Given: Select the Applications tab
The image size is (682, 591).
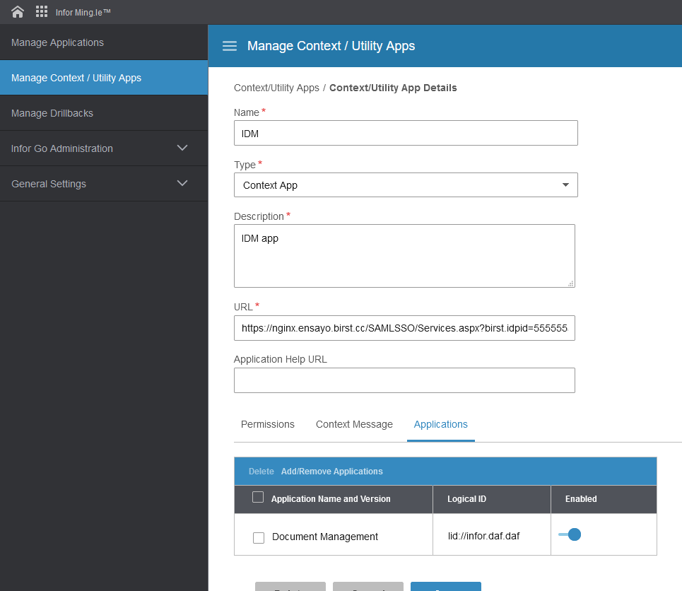Looking at the screenshot, I should tap(440, 424).
